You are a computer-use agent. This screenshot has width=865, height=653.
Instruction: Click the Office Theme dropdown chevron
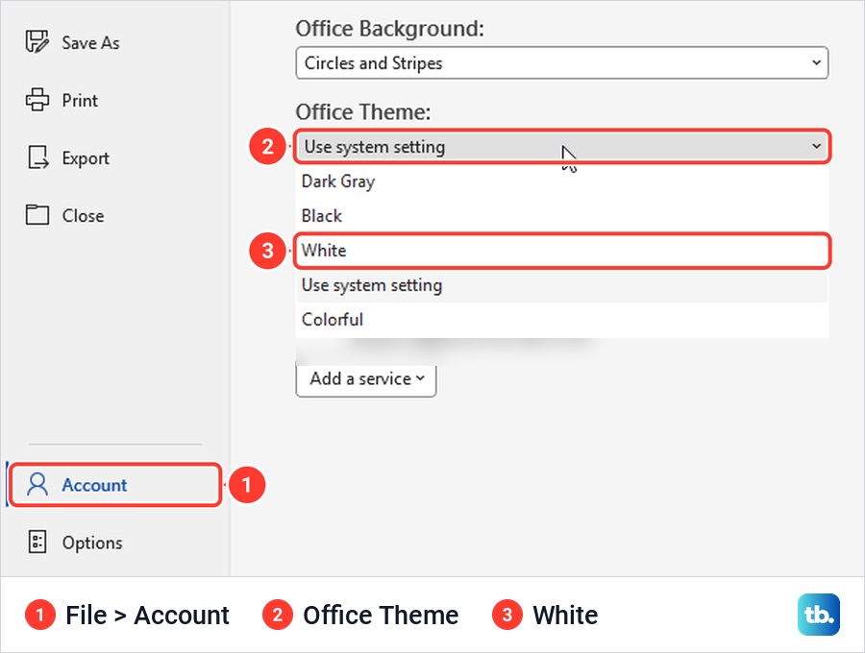(816, 147)
